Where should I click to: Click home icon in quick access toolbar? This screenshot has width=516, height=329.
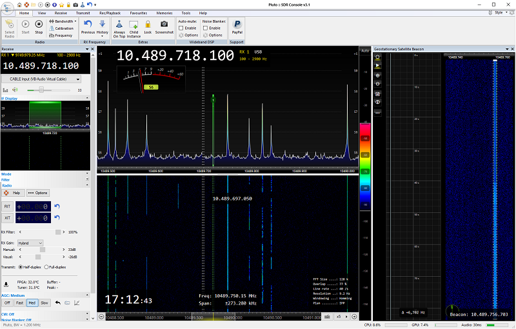pyautogui.click(x=19, y=5)
